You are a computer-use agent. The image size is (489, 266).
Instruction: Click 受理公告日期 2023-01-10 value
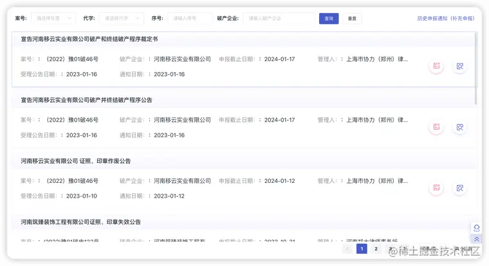coord(82,196)
